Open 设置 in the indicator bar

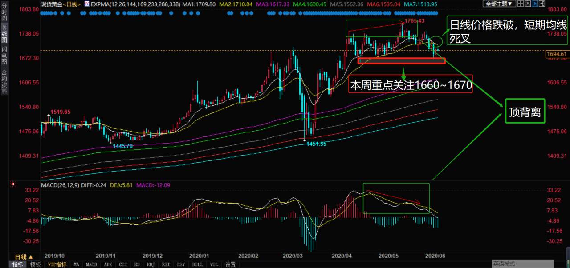click(x=230, y=264)
